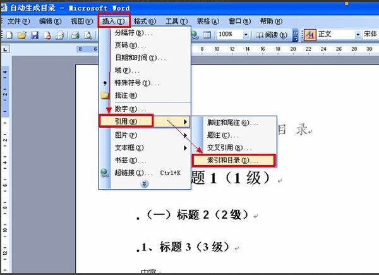Open the 引用(N) submenu entry
Image resolution: width=379 pixels, height=275 pixels.
point(145,121)
